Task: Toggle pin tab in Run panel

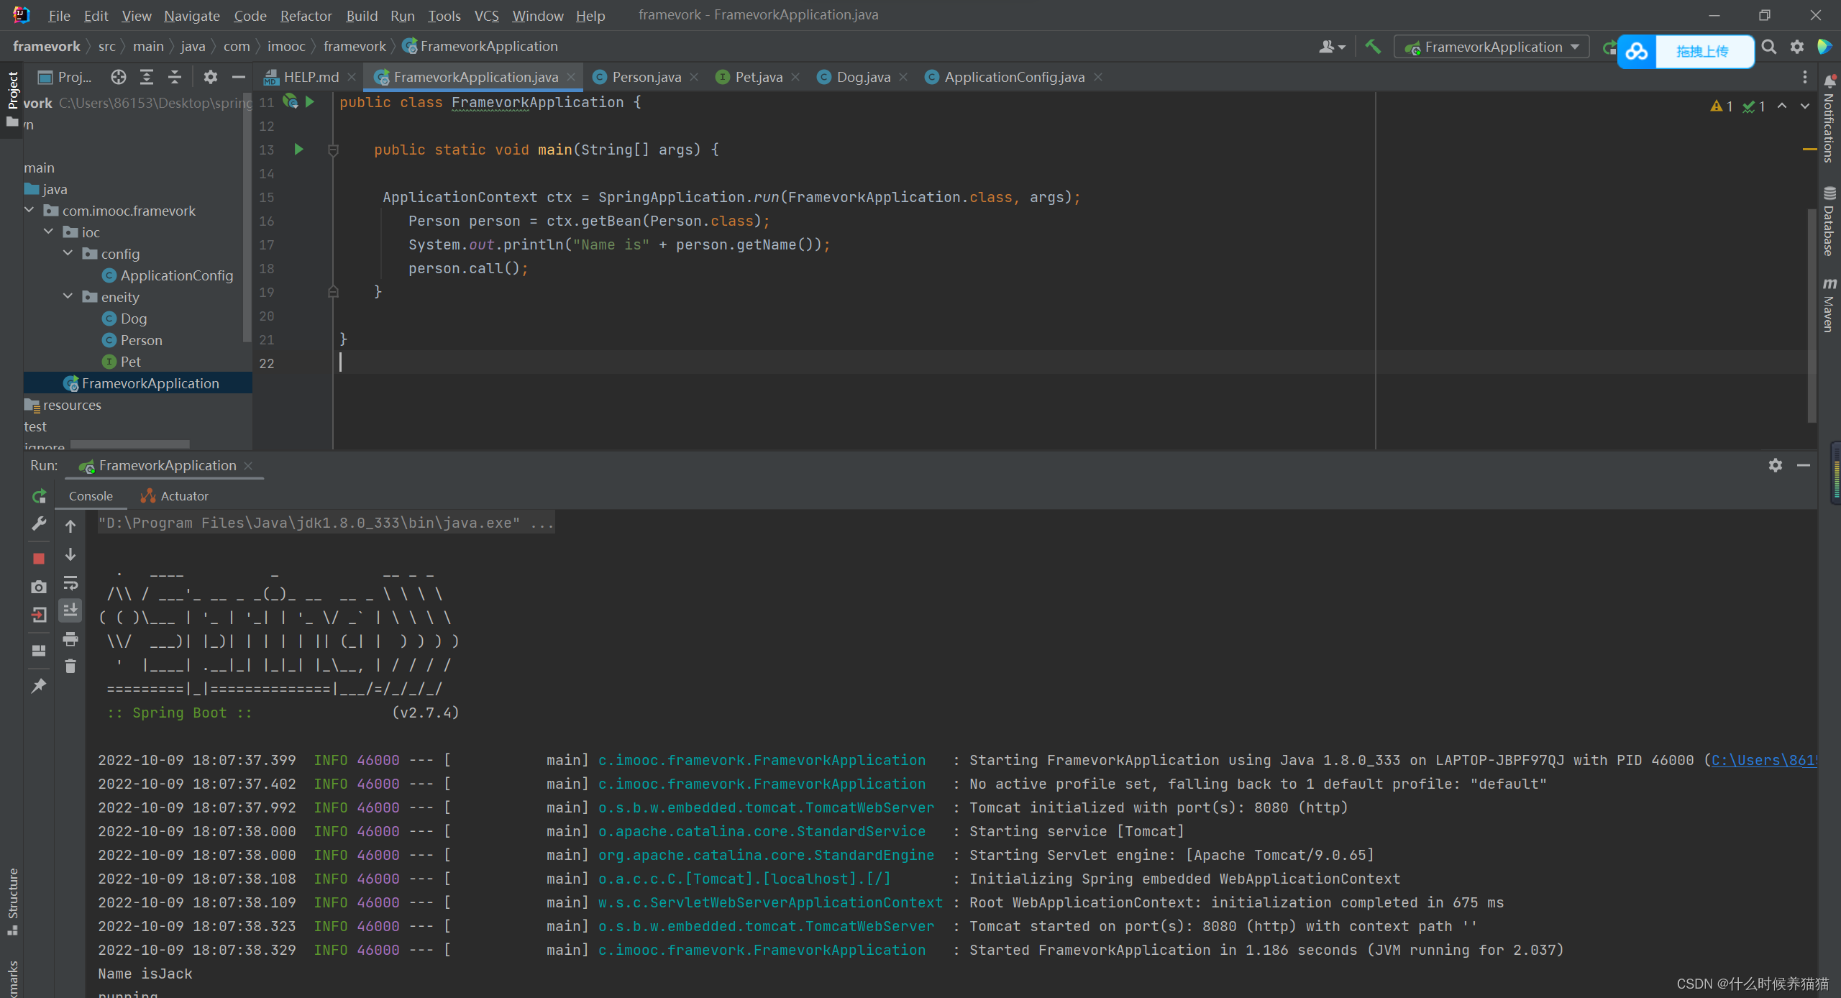Action: point(39,686)
